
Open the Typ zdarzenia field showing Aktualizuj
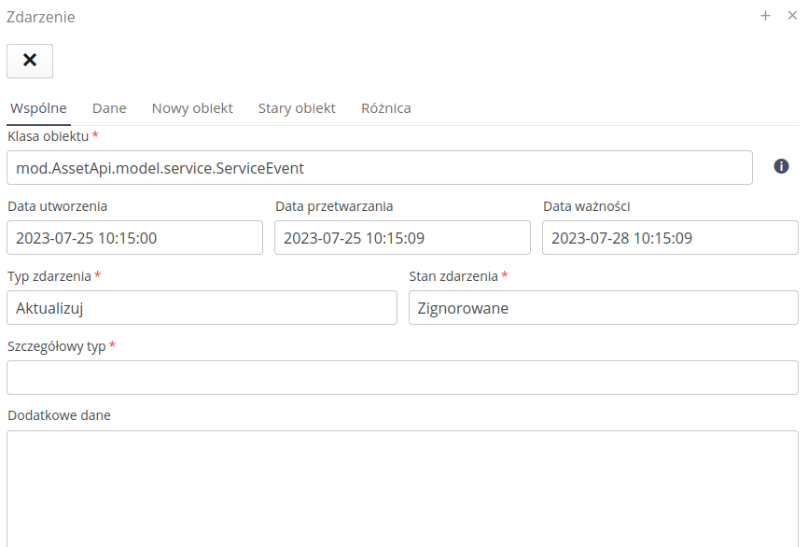tap(202, 308)
